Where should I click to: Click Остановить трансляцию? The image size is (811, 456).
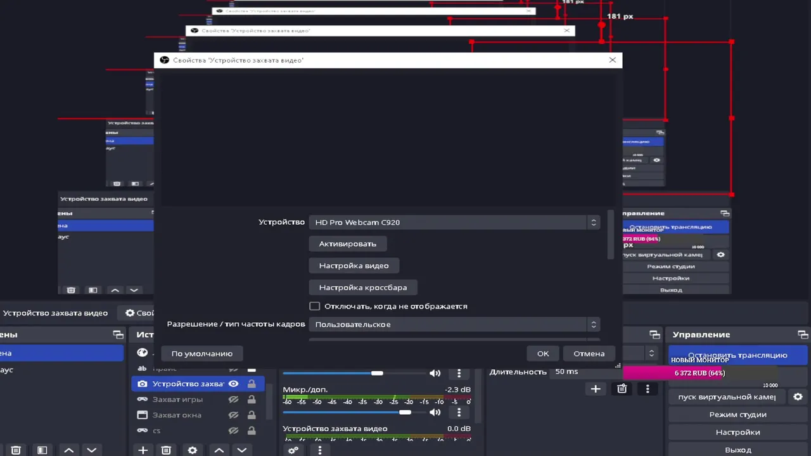click(738, 355)
